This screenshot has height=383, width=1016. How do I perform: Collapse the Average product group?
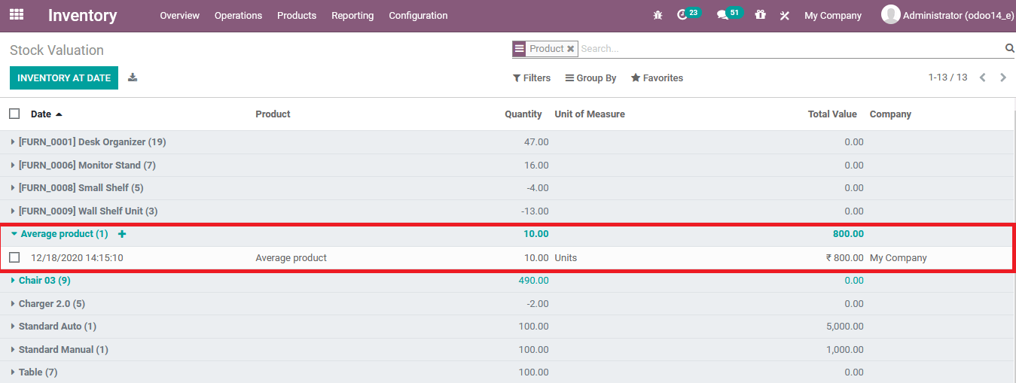59,234
